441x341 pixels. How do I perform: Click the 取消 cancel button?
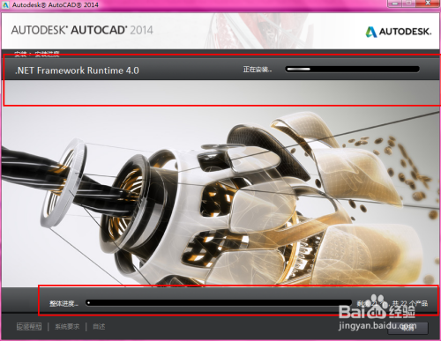click(x=407, y=328)
